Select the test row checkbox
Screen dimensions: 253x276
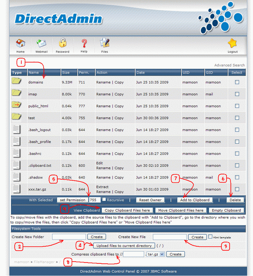point(237,118)
